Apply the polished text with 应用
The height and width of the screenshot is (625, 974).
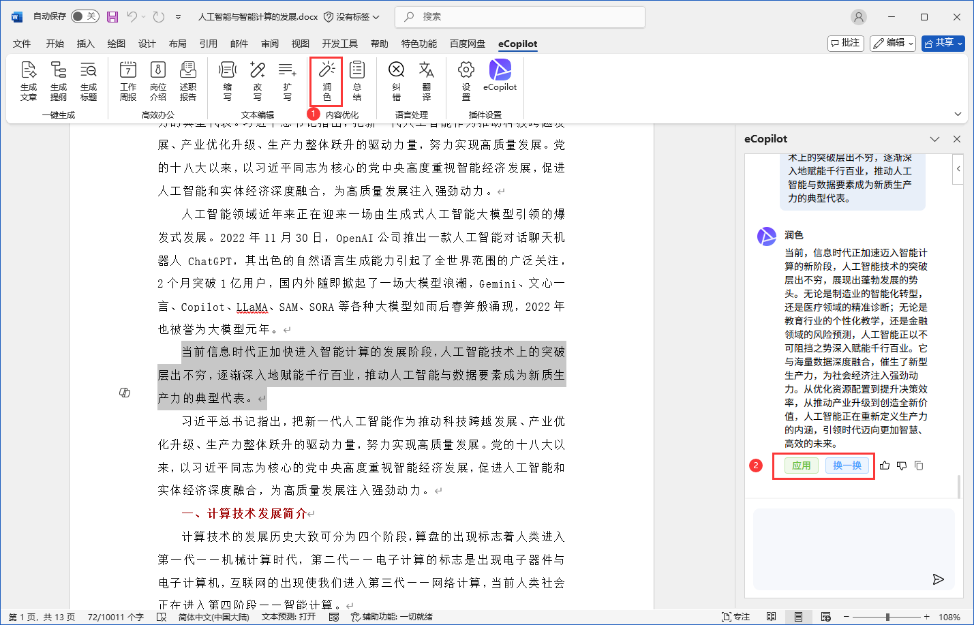click(x=801, y=466)
